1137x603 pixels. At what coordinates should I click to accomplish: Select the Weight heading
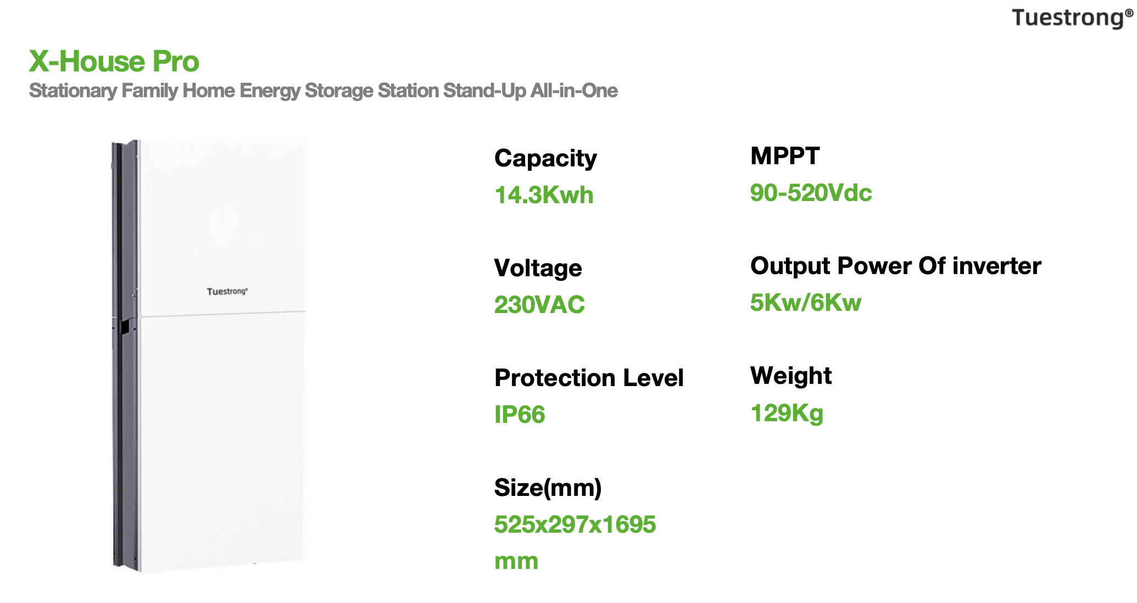click(791, 376)
